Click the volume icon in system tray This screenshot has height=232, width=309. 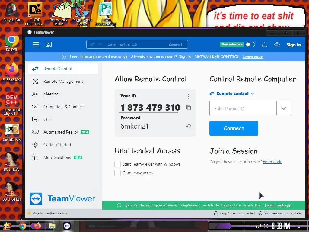(x=265, y=226)
